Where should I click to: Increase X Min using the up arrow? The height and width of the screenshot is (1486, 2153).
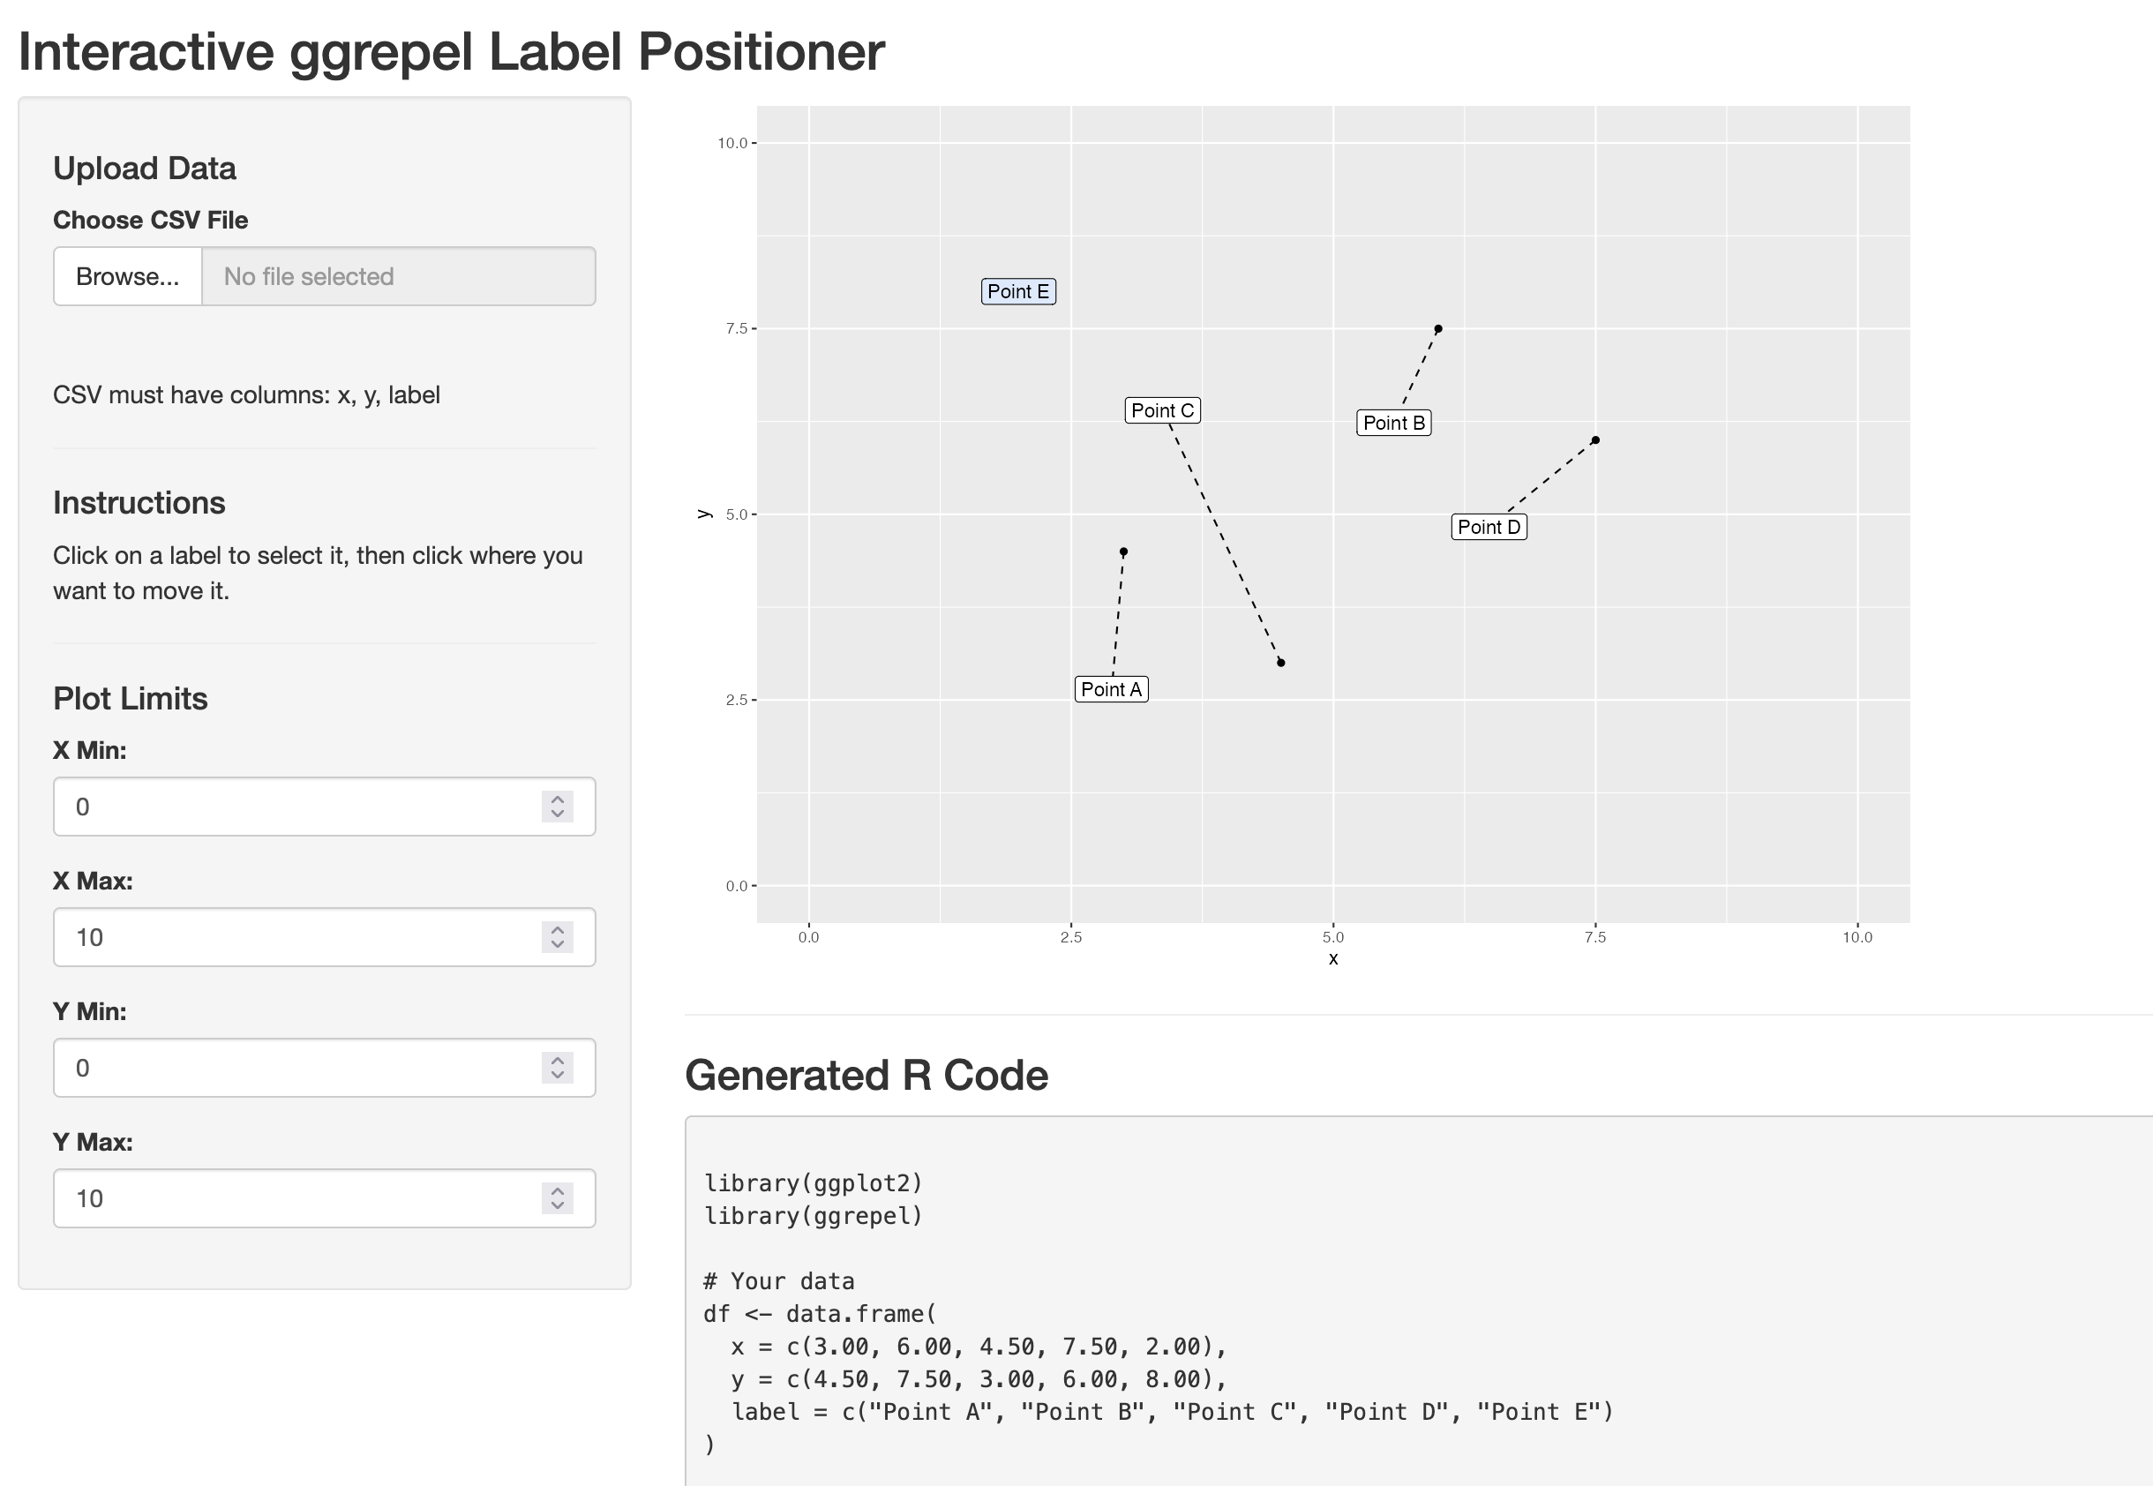coord(557,799)
